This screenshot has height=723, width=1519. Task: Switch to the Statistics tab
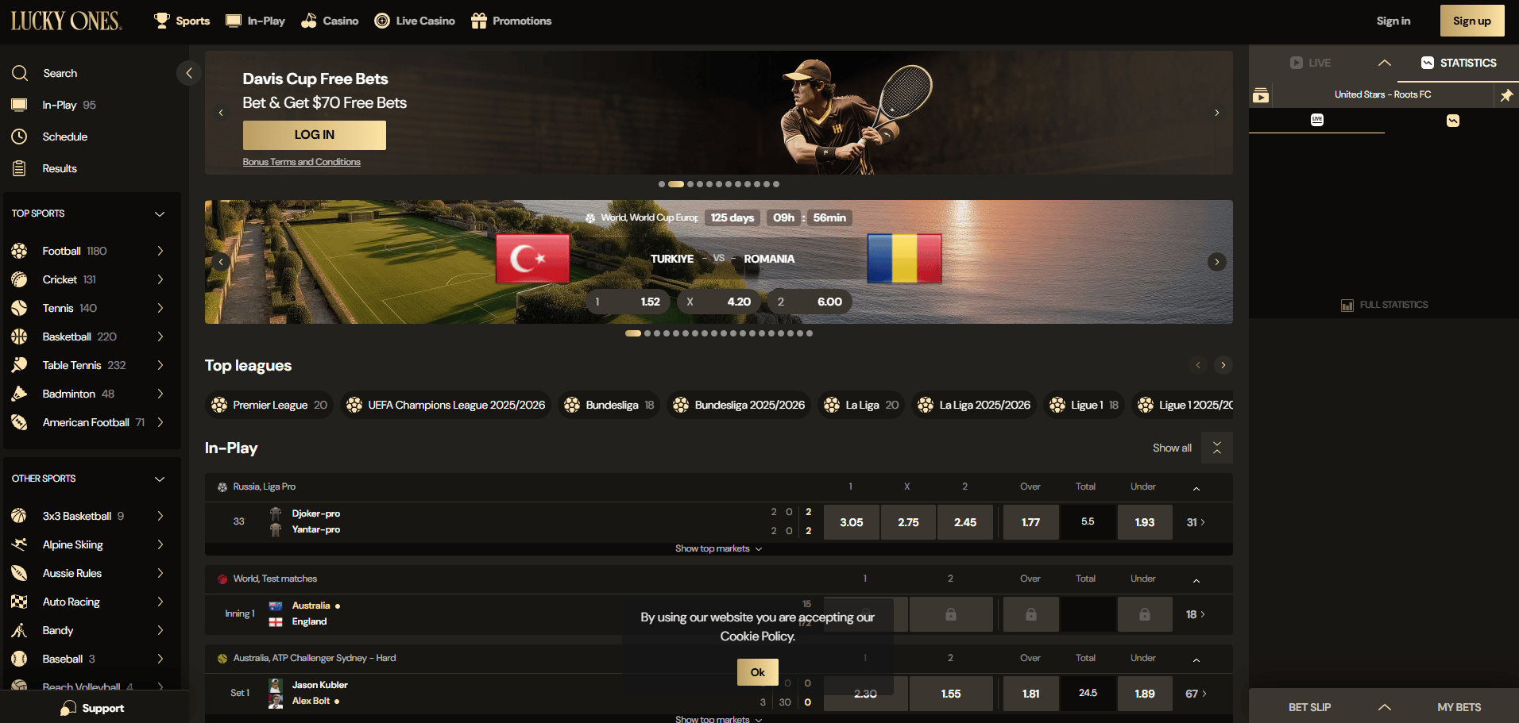tap(1459, 63)
